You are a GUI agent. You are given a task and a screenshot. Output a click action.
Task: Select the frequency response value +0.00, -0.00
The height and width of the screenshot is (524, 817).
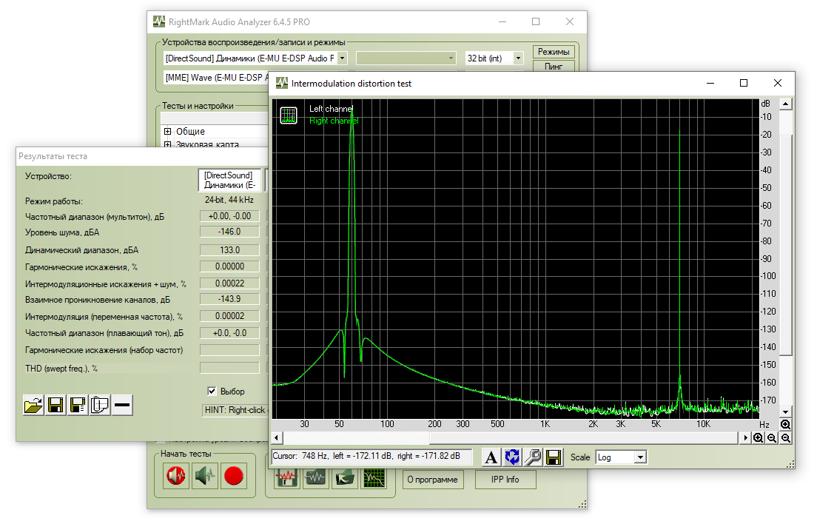pos(229,216)
